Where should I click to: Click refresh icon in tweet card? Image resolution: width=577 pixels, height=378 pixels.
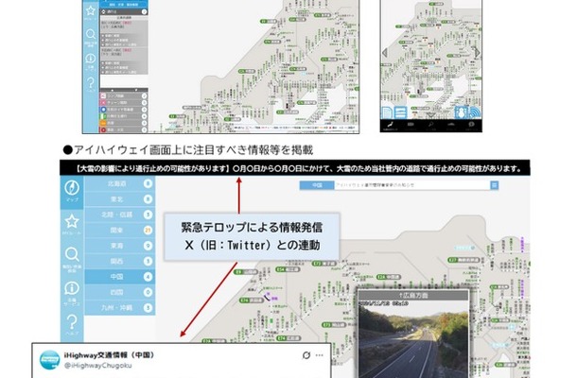point(306,355)
